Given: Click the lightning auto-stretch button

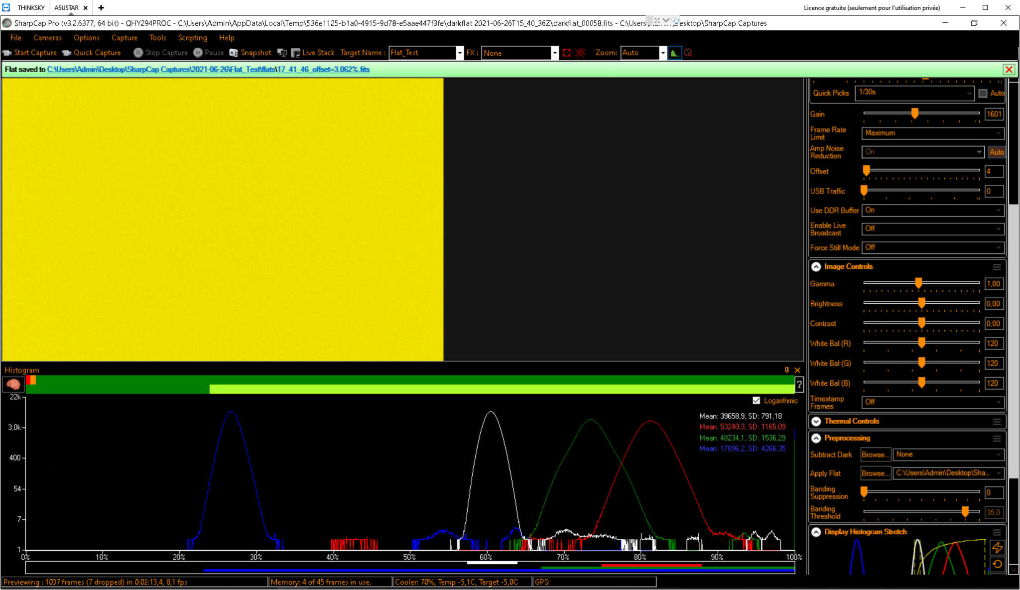Looking at the screenshot, I should (x=997, y=548).
